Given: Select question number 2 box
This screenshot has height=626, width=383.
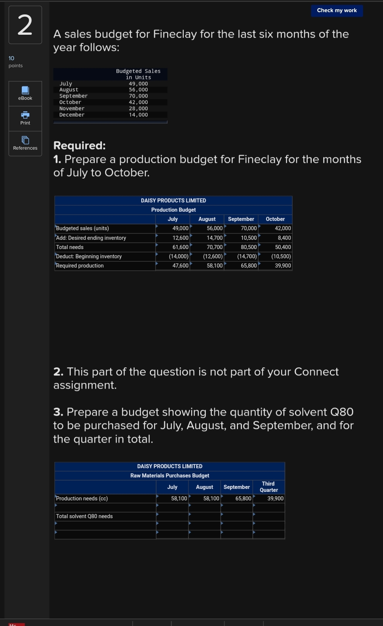Looking at the screenshot, I should coord(25,25).
